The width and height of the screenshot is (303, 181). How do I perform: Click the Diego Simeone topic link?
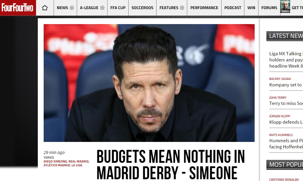point(55,161)
